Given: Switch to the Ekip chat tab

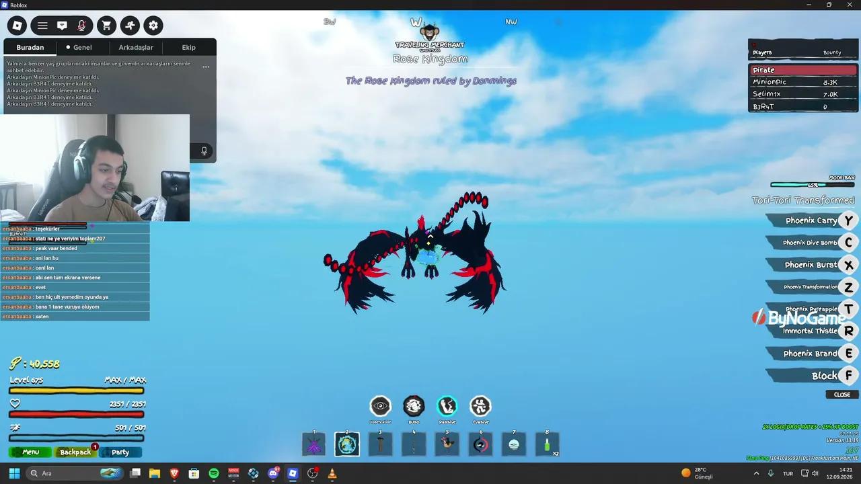Looking at the screenshot, I should click(x=188, y=48).
